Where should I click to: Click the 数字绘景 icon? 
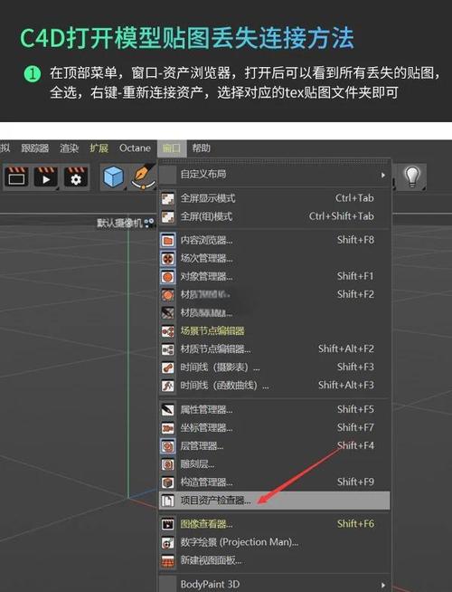click(168, 542)
